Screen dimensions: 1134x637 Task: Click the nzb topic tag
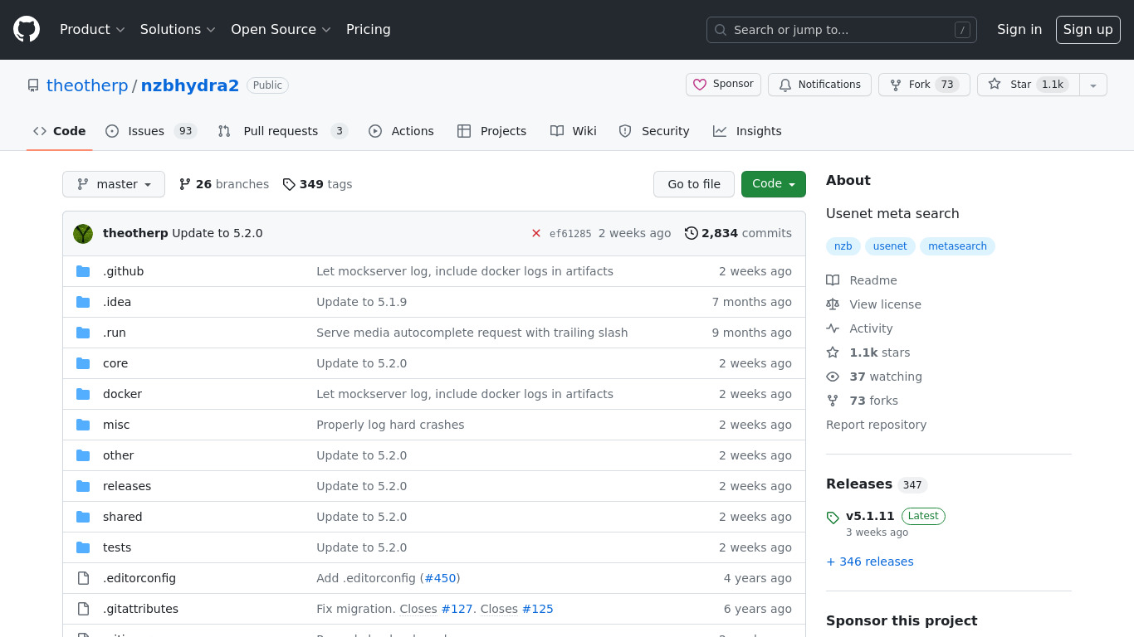(843, 246)
